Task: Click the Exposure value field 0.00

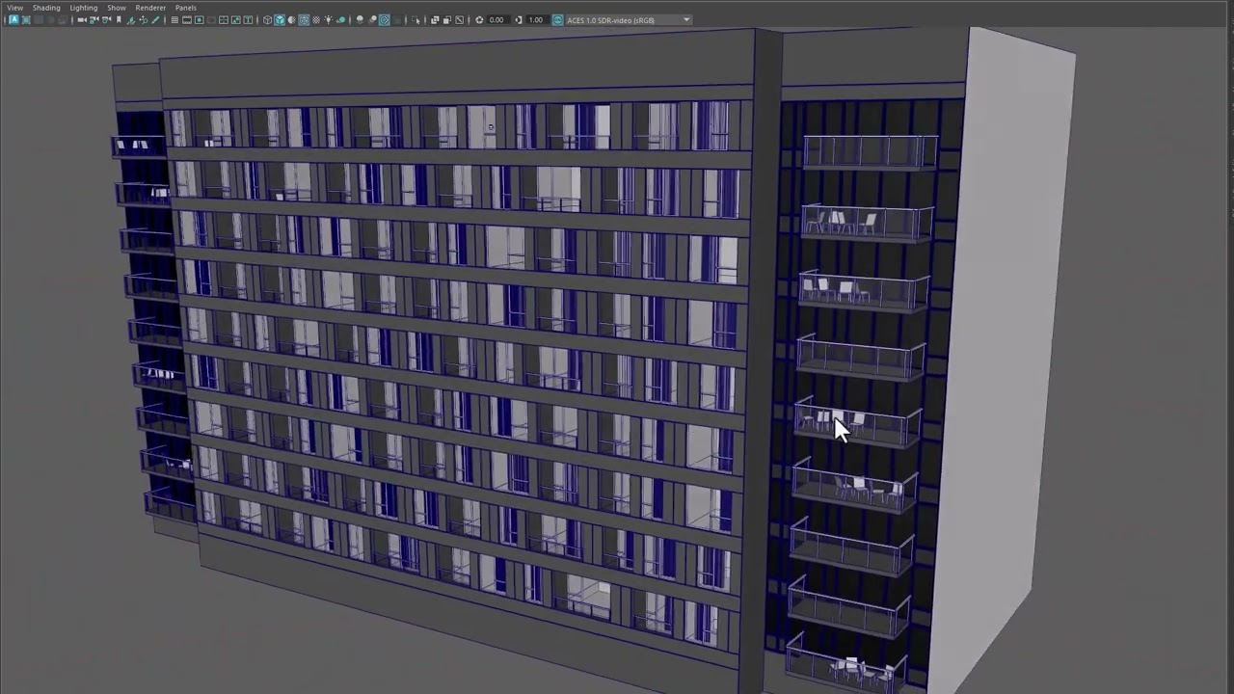Action: 497,19
